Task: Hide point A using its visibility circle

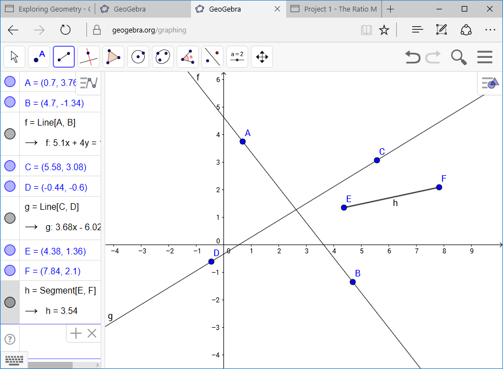Action: [x=10, y=82]
